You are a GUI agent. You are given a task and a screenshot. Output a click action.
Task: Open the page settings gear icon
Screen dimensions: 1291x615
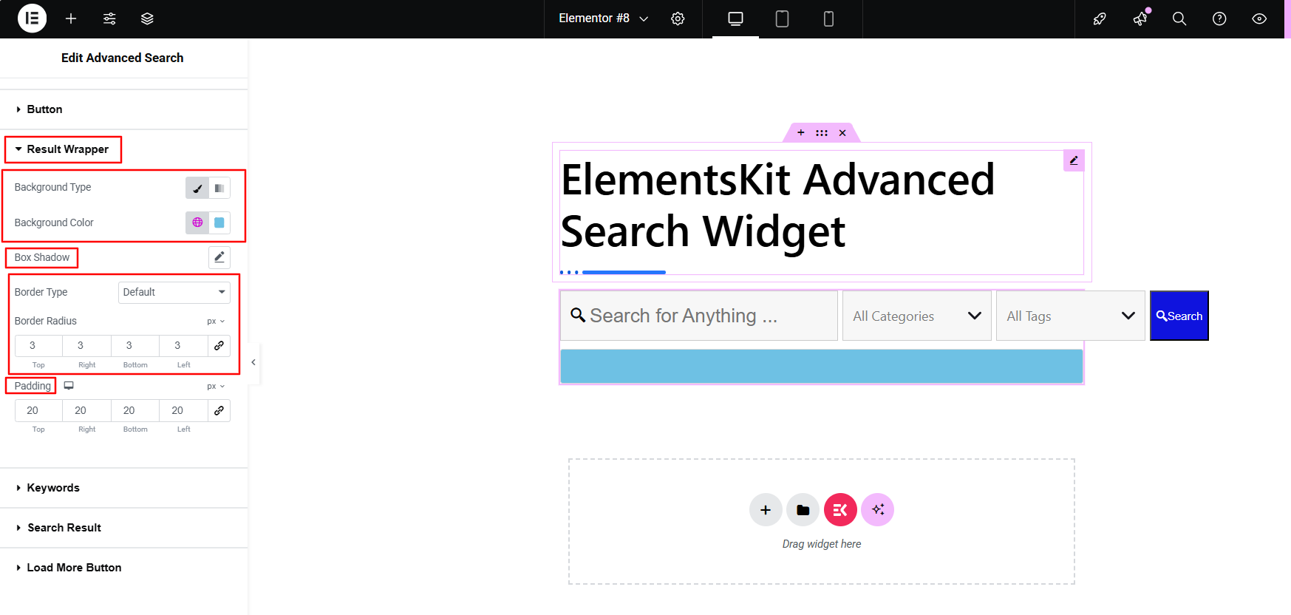678,18
